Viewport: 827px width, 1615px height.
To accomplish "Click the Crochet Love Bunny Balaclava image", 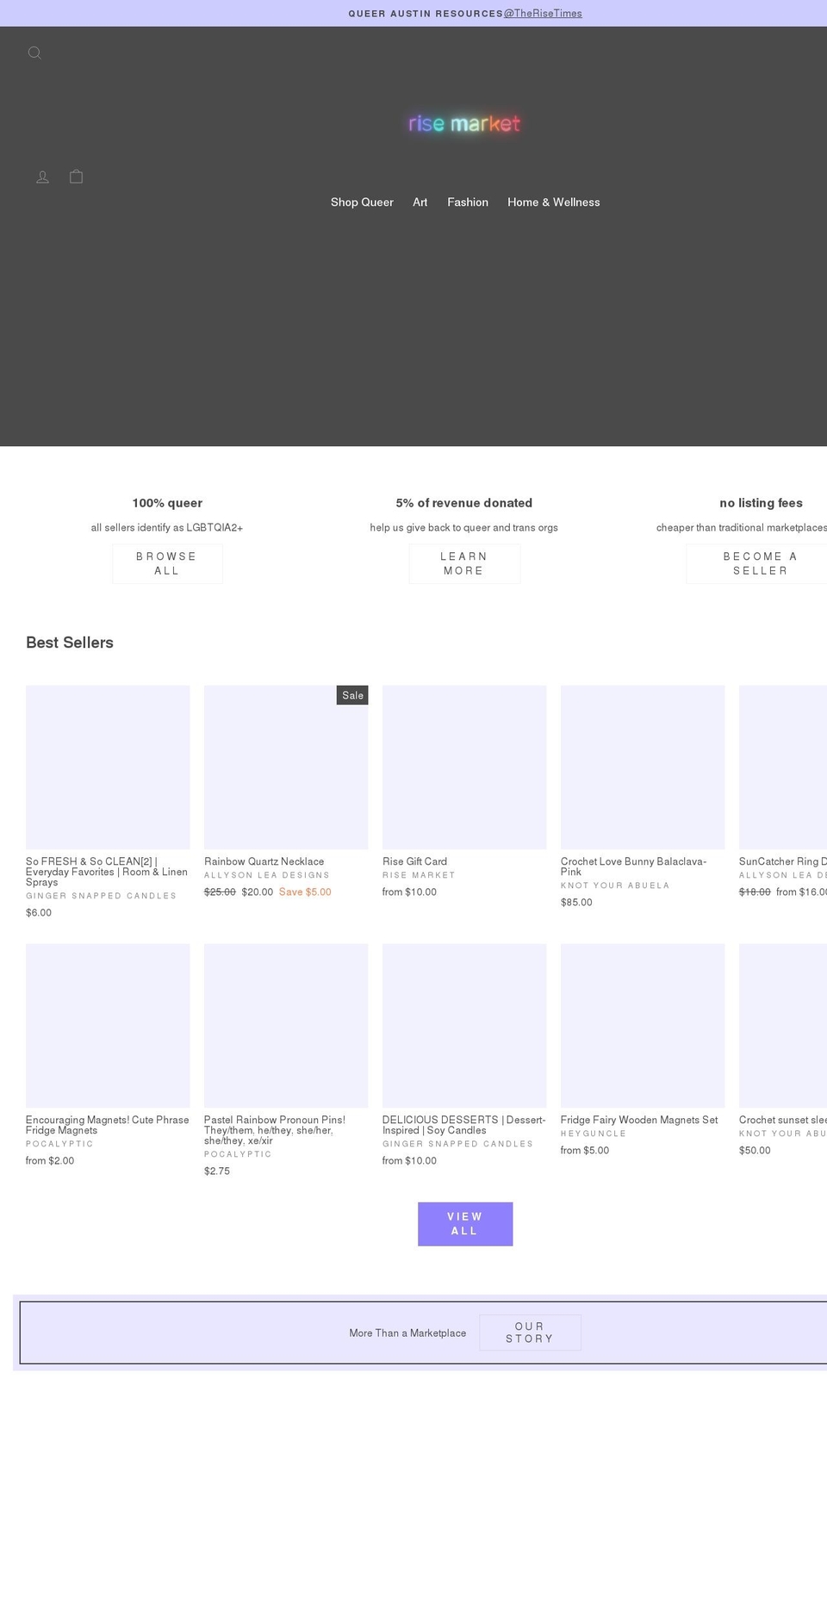I will 643,767.
